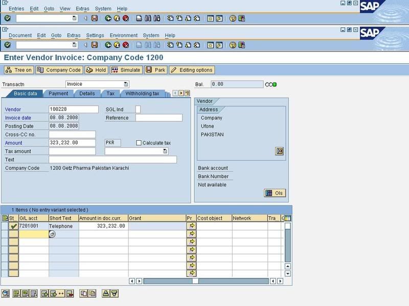Screen dimensions: 409x306
Task: Click the Save icon in the invoice toolbar
Action: [x=94, y=45]
